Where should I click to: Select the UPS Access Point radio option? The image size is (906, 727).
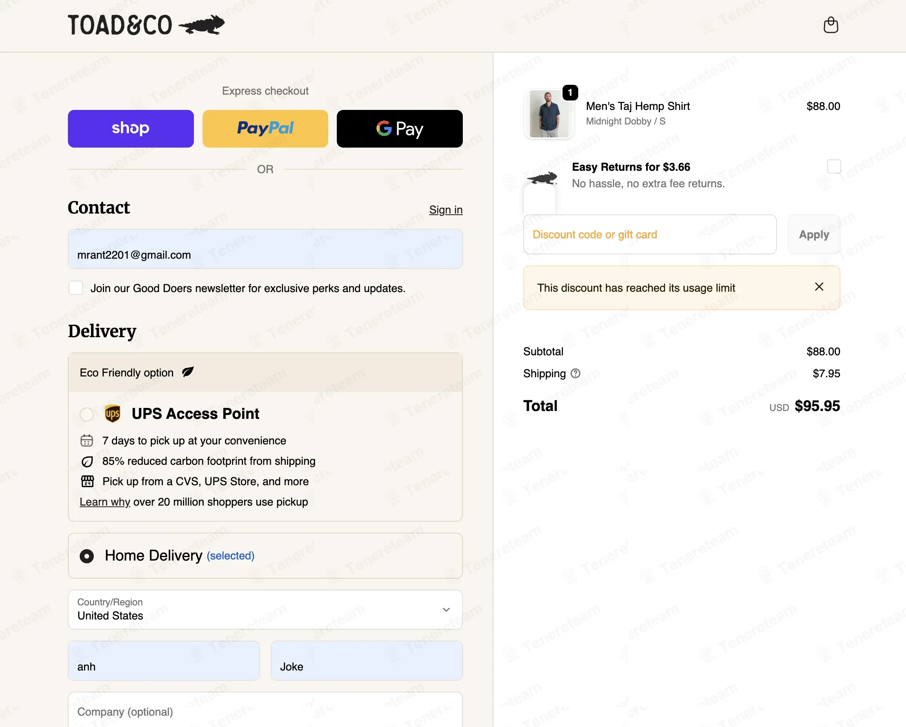point(87,415)
